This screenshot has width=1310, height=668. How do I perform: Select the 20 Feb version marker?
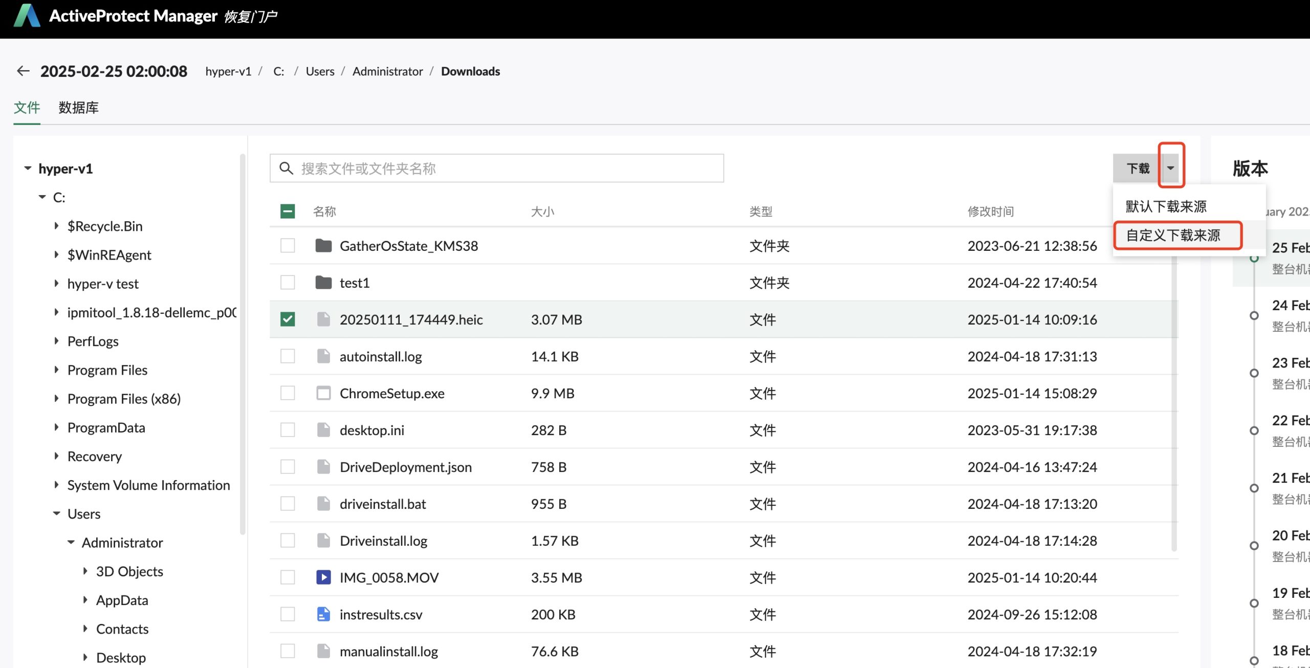[x=1254, y=545]
